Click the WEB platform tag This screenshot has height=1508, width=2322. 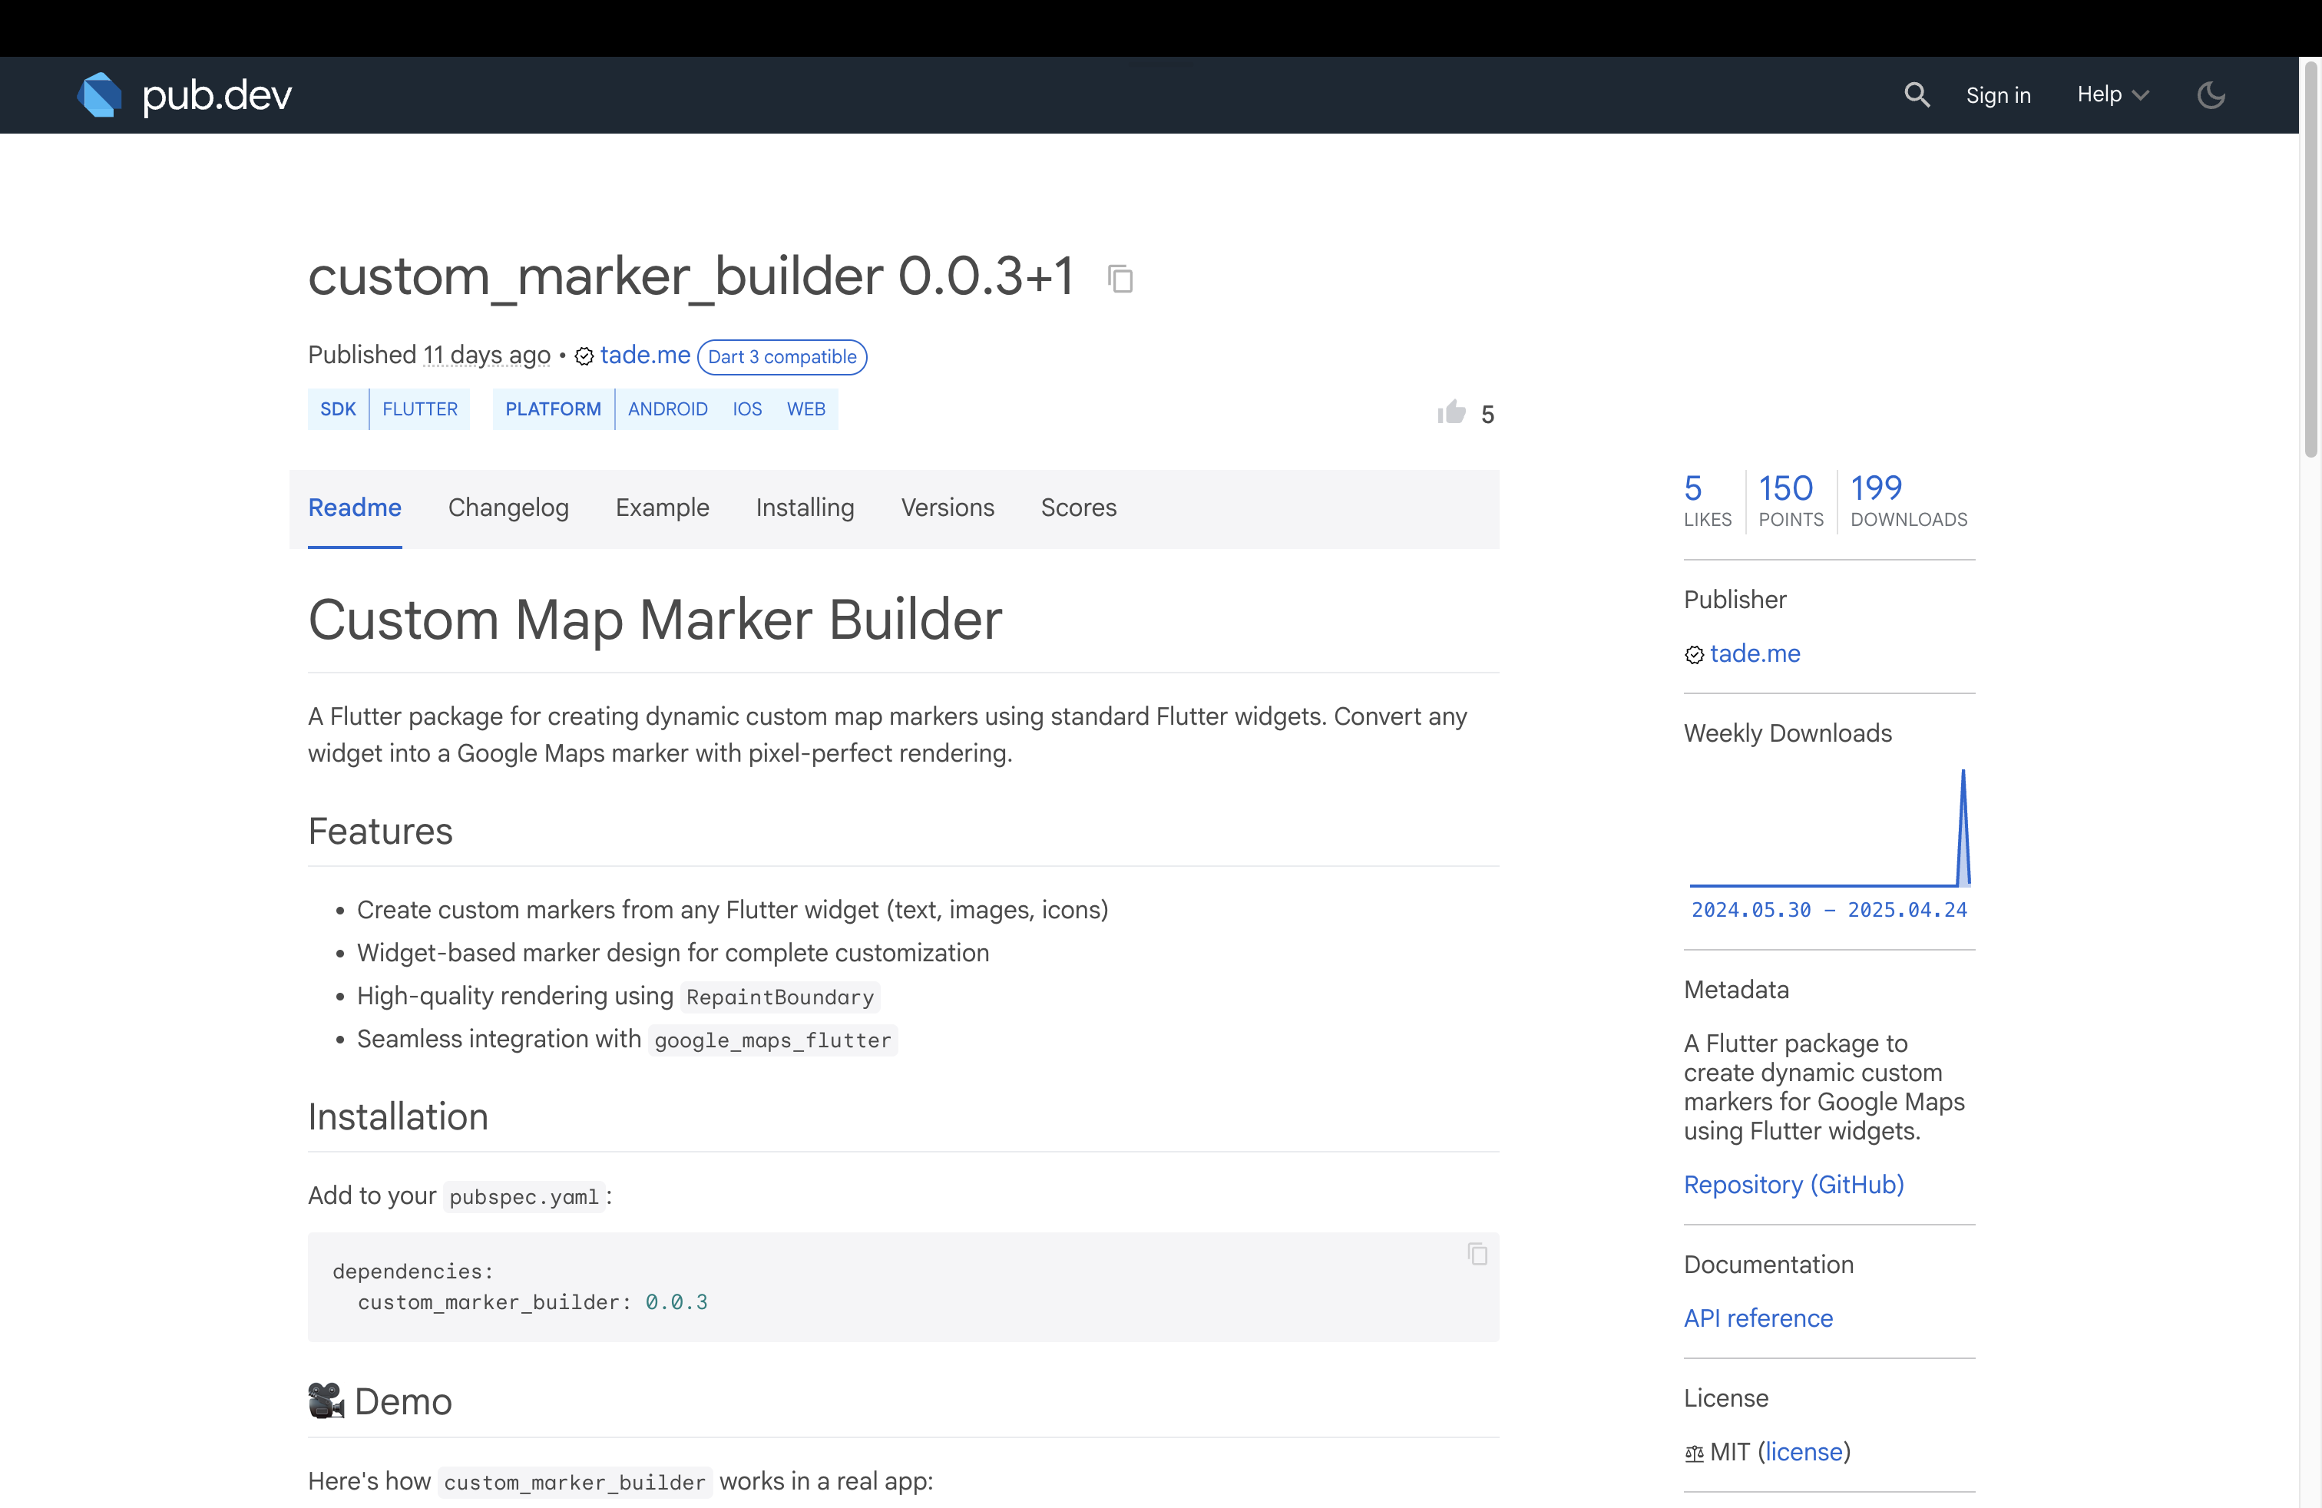[x=806, y=408]
